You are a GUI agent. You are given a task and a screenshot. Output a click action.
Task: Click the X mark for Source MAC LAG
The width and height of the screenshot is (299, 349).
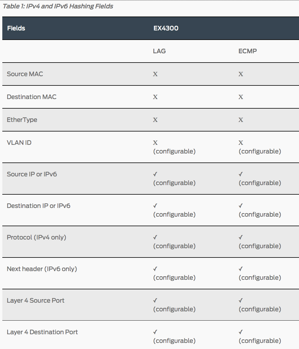coord(155,74)
